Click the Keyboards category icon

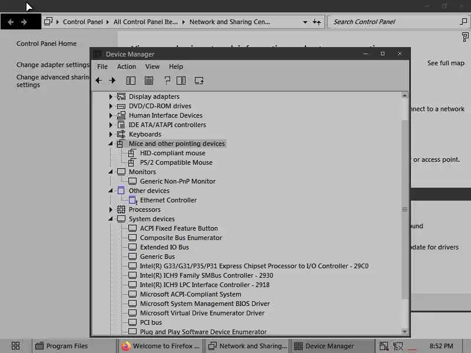coord(121,134)
